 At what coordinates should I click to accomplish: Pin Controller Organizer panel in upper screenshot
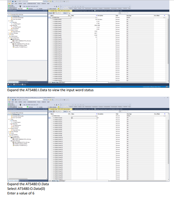[45, 11]
